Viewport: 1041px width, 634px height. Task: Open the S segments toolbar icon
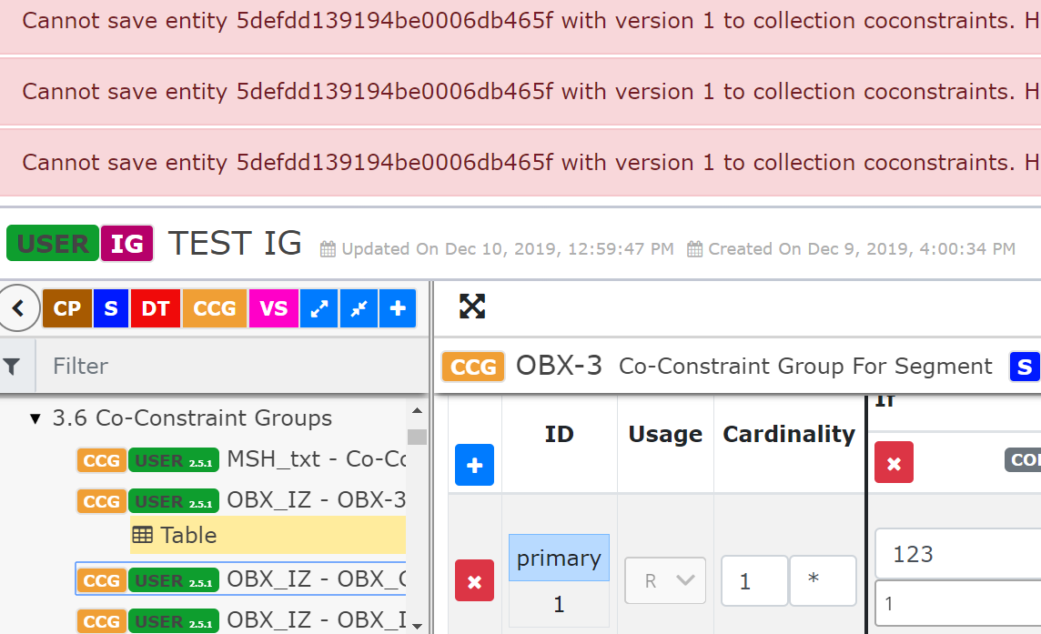point(110,307)
